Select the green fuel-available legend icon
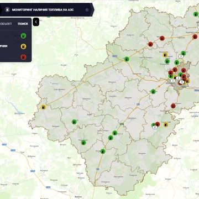Viewport: 199px width, 199px height. coord(23,36)
